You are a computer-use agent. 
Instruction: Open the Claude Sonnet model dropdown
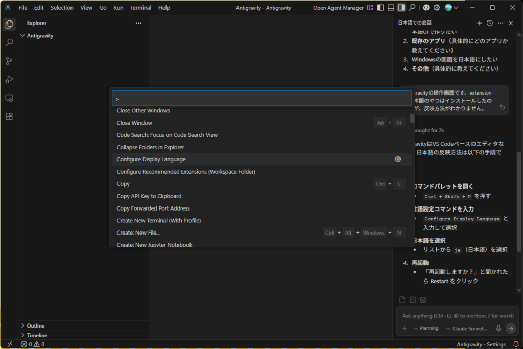(466, 328)
